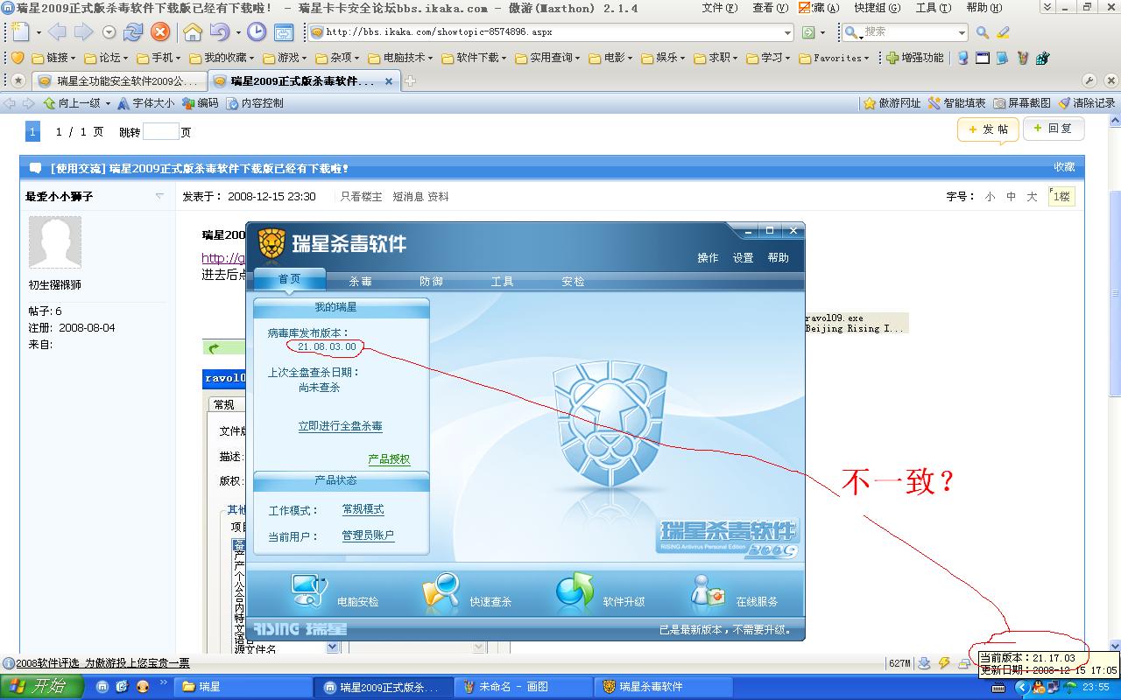Click 清除记录 clear records
Image resolution: width=1121 pixels, height=700 pixels.
[x=1087, y=103]
